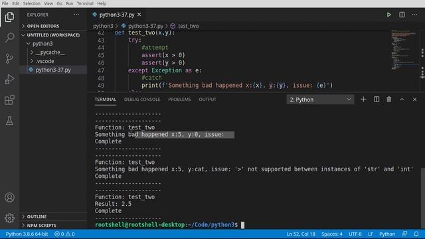Screen dimensions: 425x239
Task: Open Explorer views ellipsis menu
Action: coord(76,15)
